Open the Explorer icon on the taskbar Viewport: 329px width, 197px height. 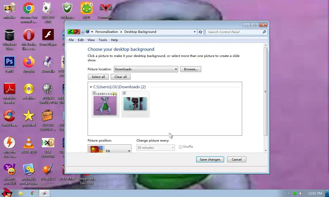tap(21, 193)
